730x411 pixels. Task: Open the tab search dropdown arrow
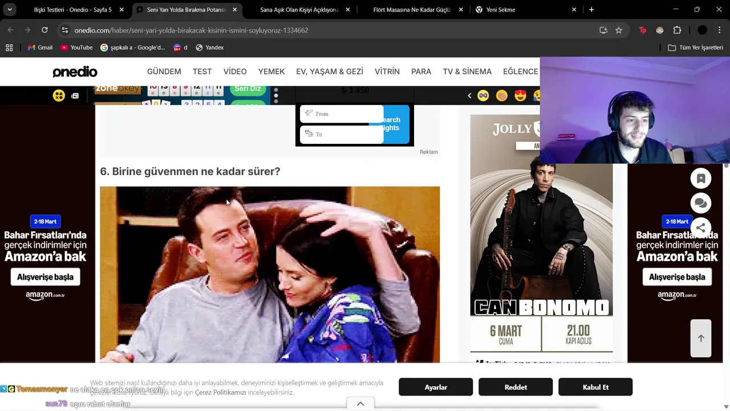pyautogui.click(x=10, y=10)
